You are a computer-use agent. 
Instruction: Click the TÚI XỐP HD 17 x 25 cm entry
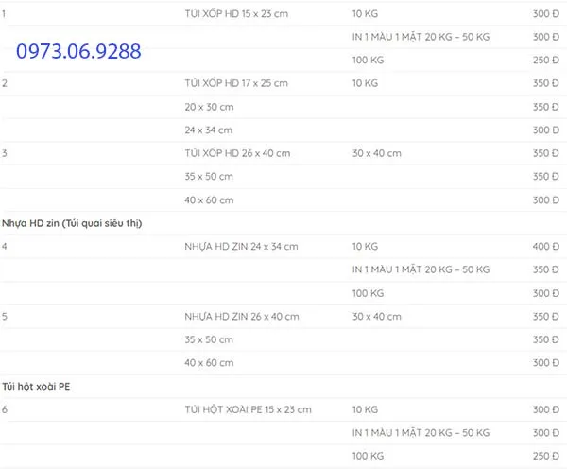coord(236,83)
